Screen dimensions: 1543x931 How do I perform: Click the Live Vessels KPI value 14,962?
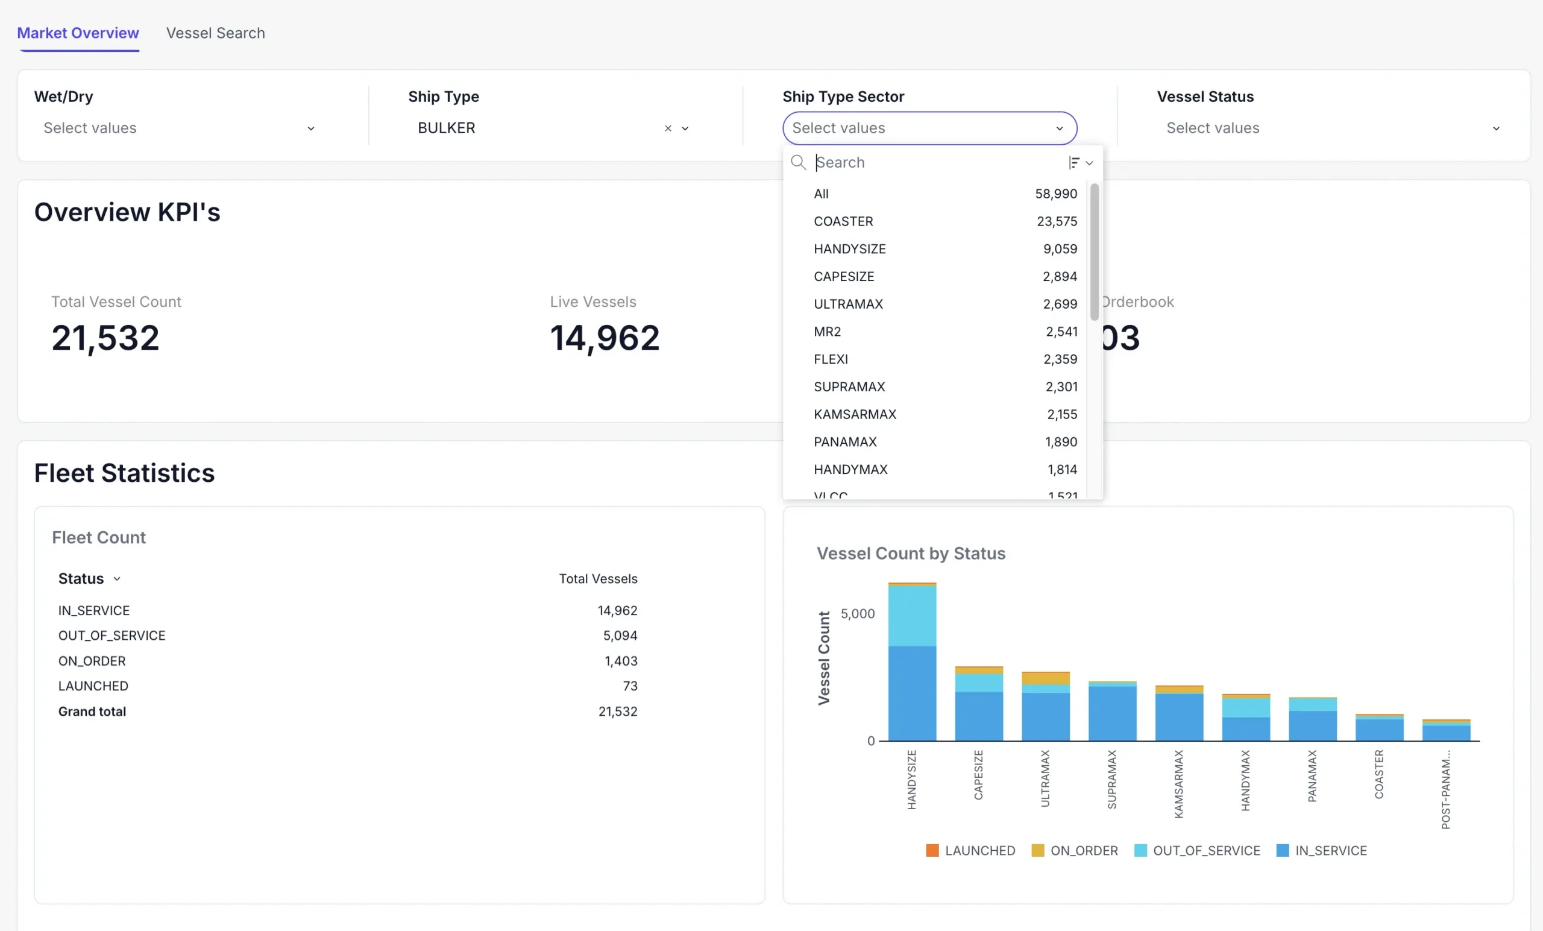(x=605, y=338)
